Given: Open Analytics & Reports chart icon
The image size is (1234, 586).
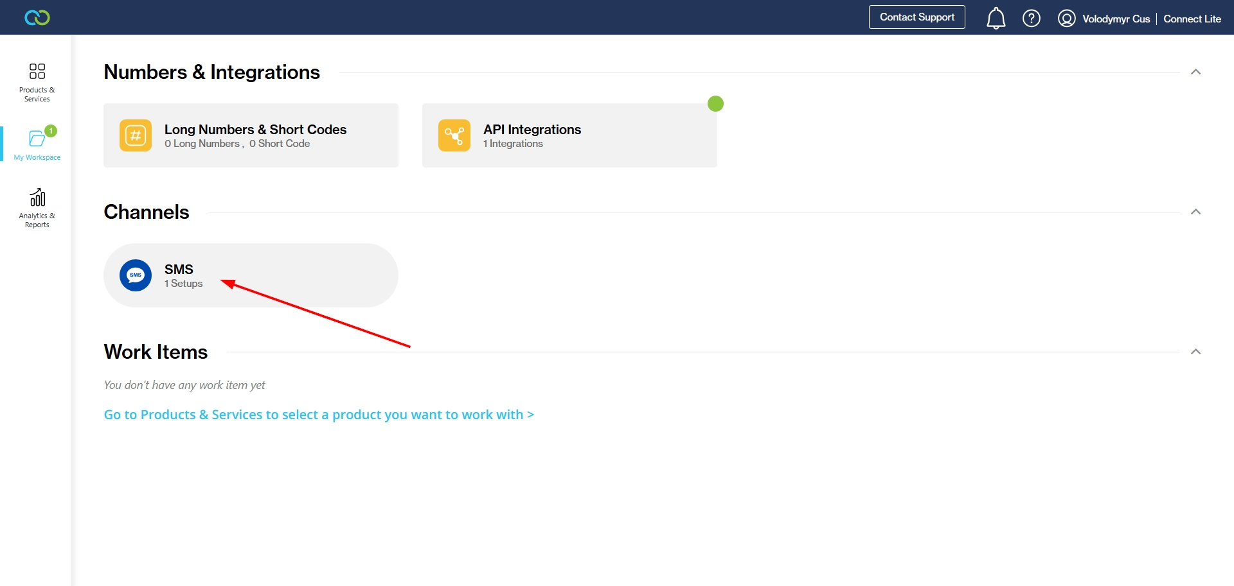Looking at the screenshot, I should pos(37,197).
